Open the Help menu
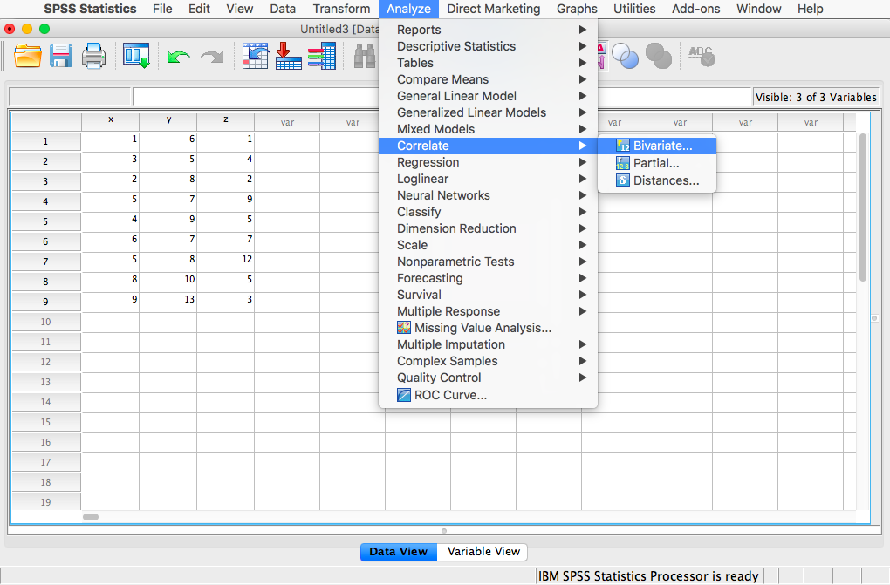Screen dimensions: 890x585 coord(810,9)
